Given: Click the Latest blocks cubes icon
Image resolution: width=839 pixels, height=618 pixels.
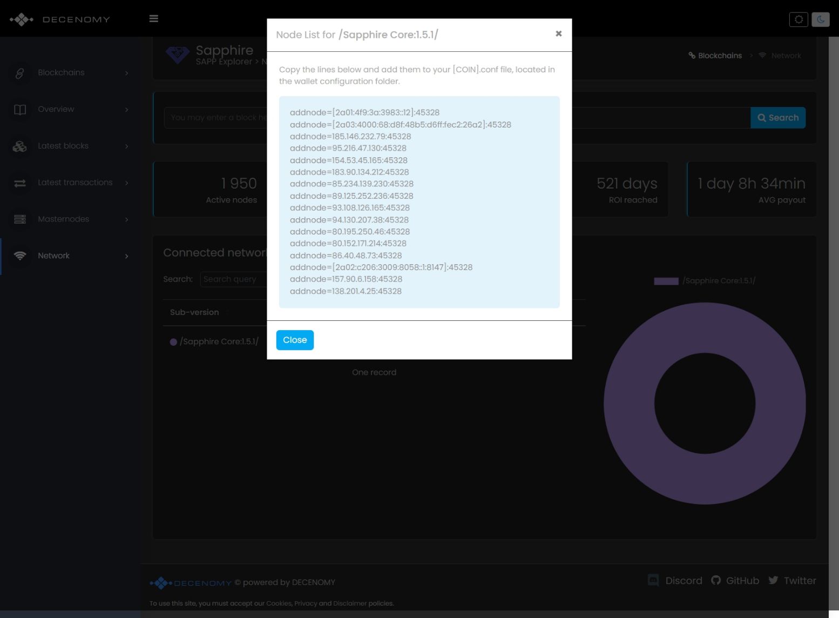Looking at the screenshot, I should click(20, 146).
